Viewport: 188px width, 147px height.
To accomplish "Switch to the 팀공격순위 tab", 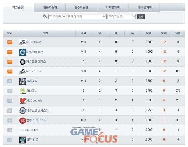I will 50,7.
